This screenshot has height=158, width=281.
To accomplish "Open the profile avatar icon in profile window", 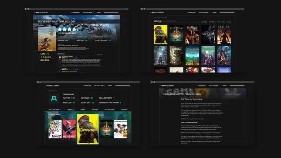I will click(x=54, y=99).
